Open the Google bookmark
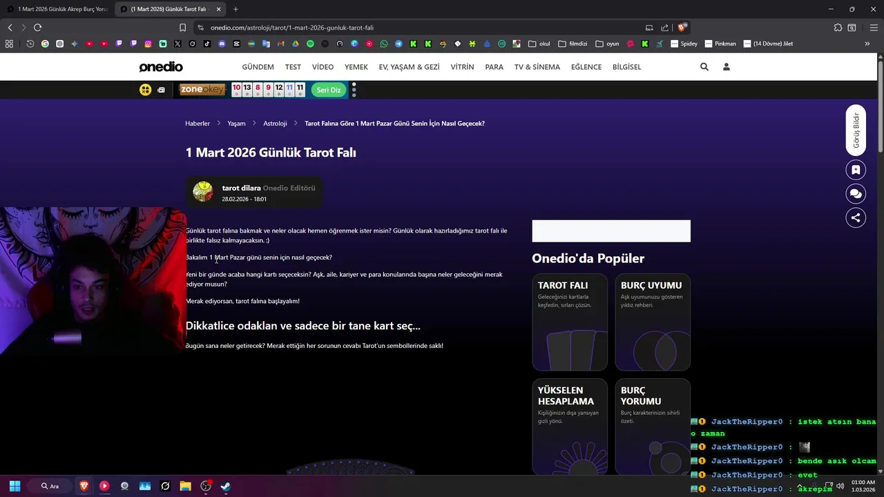884x497 pixels. coord(45,43)
